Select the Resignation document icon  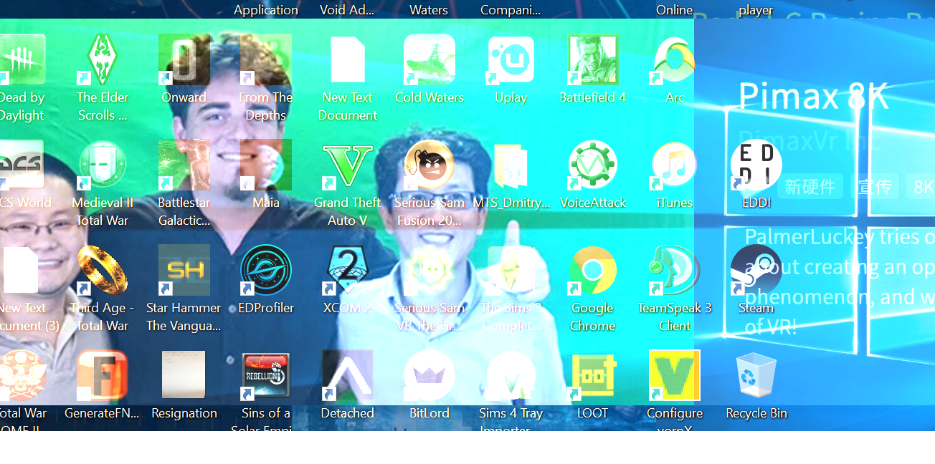tap(184, 375)
